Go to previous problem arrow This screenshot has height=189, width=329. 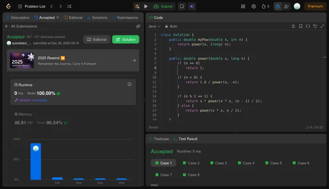pyautogui.click(x=52, y=6)
